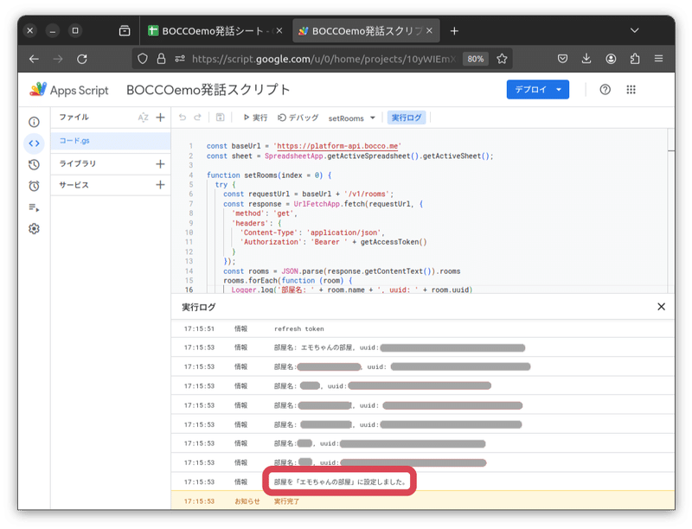Click log message 部屋を「エモちゃんの部屋」に設定しました
Screen dimensions: 692x529
coord(339,481)
